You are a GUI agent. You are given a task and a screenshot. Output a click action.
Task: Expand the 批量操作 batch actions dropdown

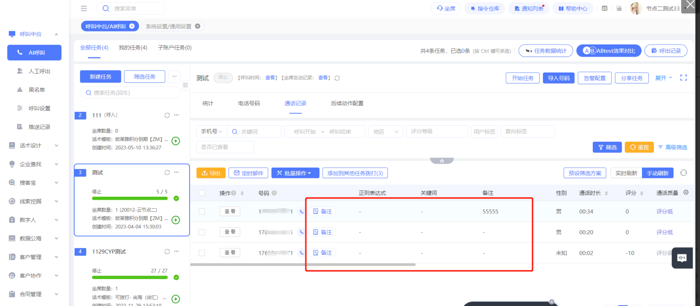(x=295, y=173)
